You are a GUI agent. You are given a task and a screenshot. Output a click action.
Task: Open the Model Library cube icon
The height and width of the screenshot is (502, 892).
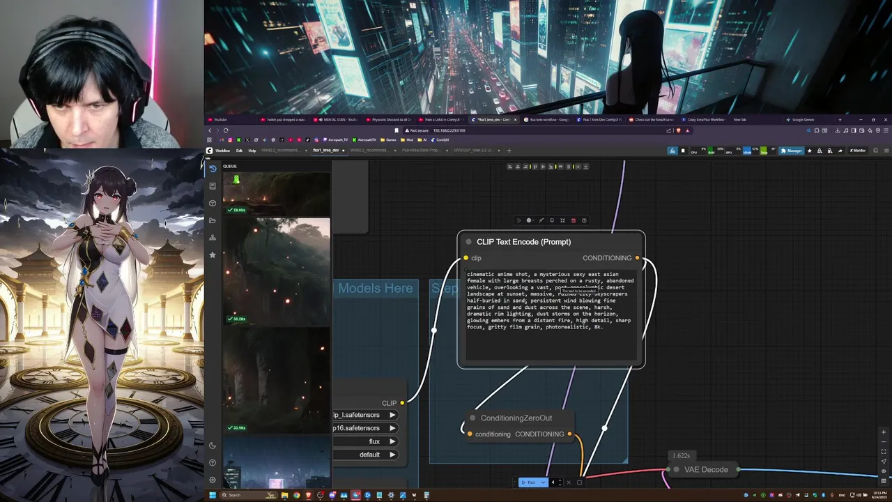213,203
